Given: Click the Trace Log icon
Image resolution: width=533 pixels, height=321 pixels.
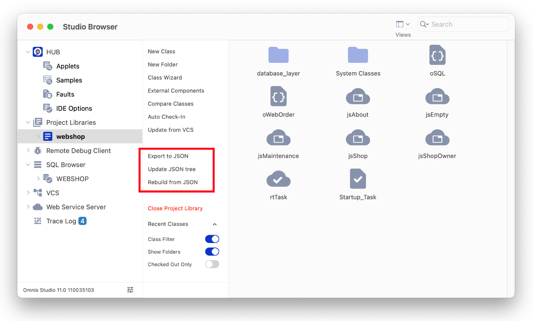Looking at the screenshot, I should (x=38, y=221).
